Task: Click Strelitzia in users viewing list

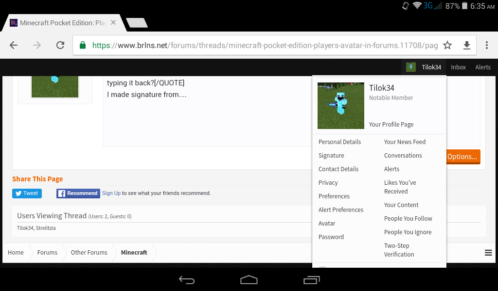Action: coord(46,228)
